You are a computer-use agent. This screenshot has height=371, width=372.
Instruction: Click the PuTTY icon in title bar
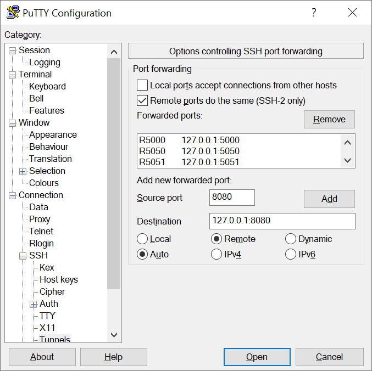13,12
